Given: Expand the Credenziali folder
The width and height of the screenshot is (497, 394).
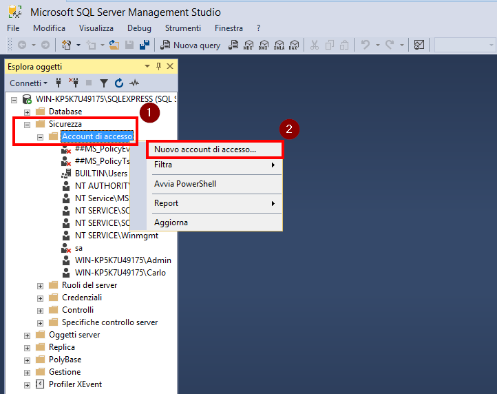Looking at the screenshot, I should (40, 298).
